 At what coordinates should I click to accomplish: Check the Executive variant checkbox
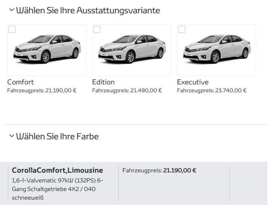[x=182, y=29]
